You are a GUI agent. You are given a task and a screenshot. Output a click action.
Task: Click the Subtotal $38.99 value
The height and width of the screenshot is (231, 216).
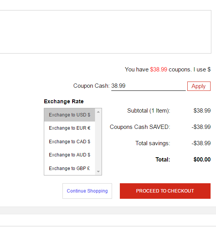click(x=202, y=111)
